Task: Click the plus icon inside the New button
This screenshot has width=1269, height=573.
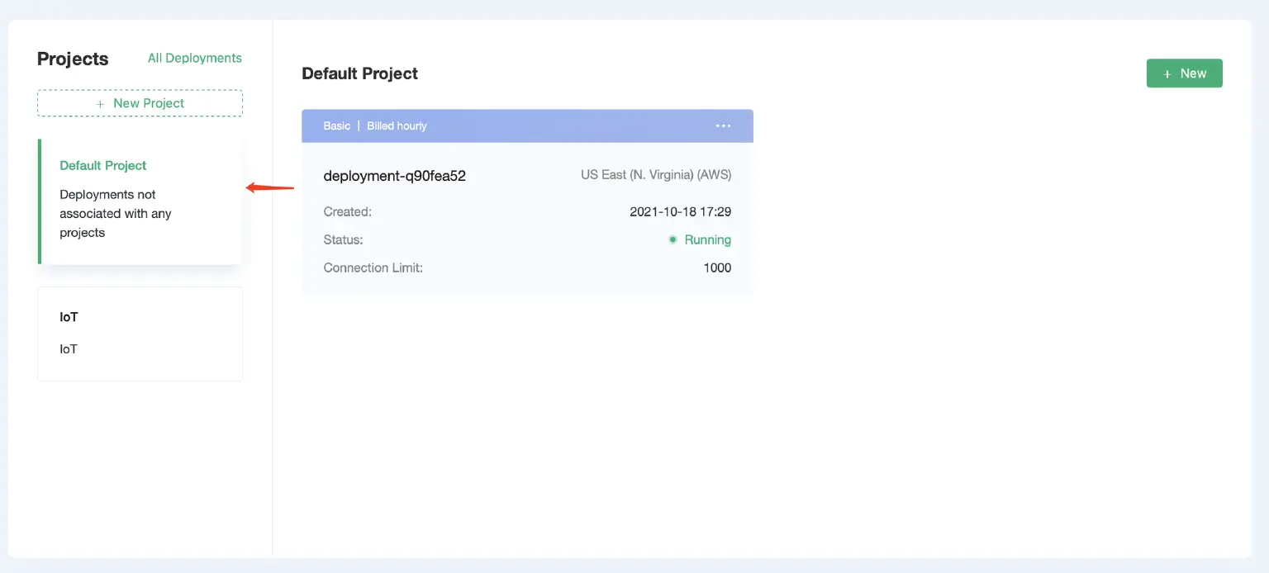Action: pyautogui.click(x=1167, y=73)
